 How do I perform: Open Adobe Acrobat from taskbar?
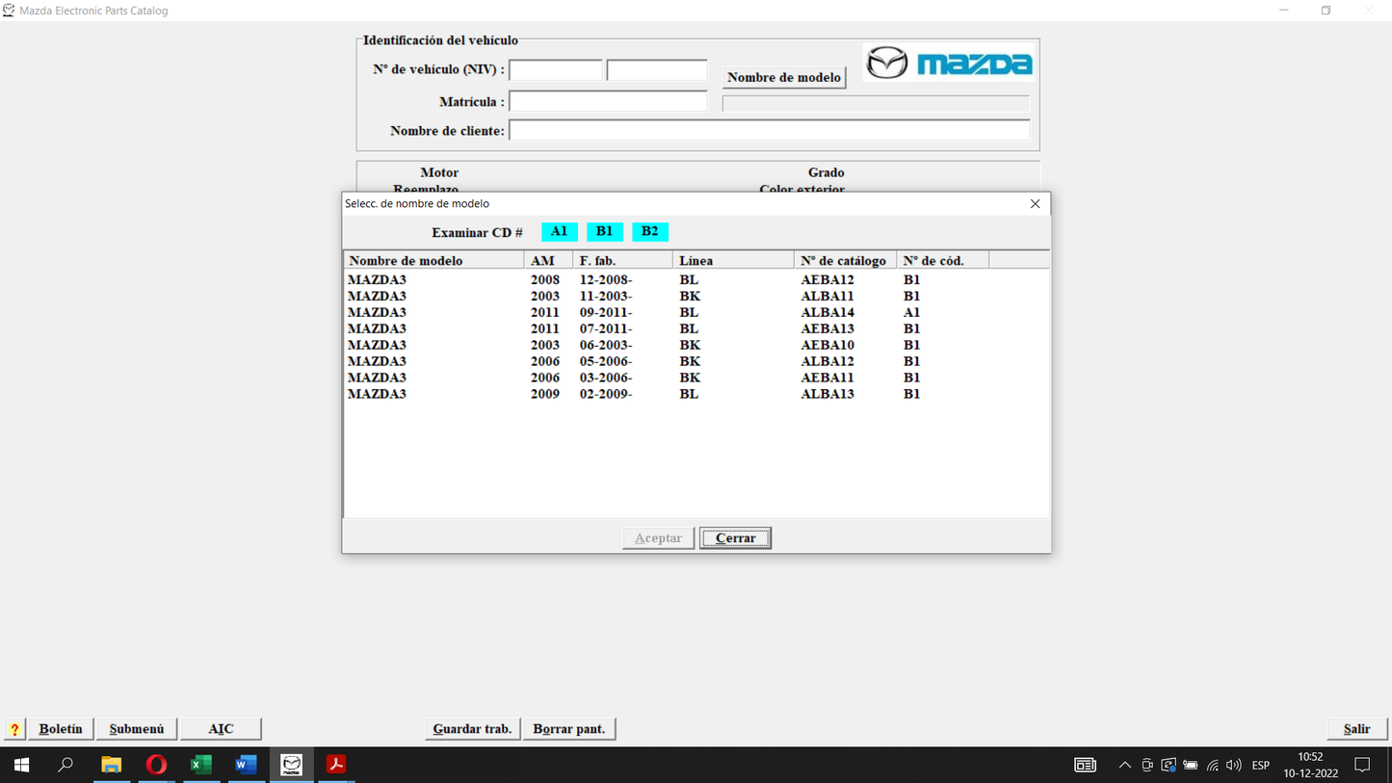click(x=336, y=765)
